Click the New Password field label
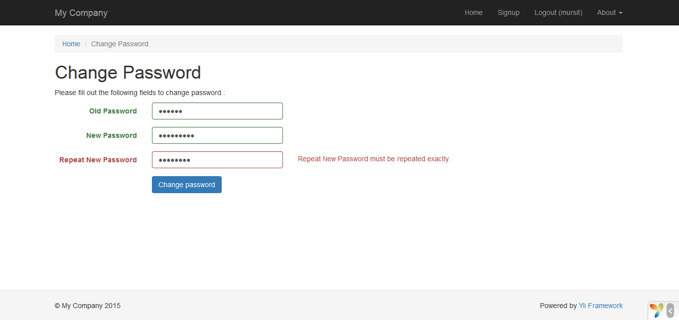The width and height of the screenshot is (679, 320). point(111,135)
